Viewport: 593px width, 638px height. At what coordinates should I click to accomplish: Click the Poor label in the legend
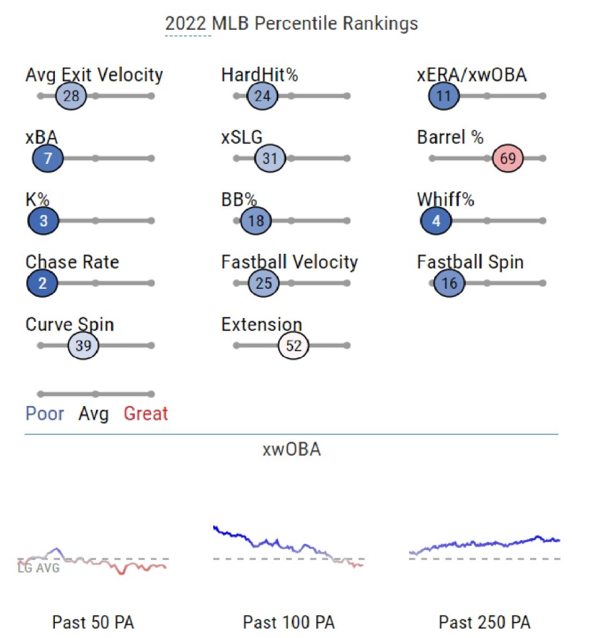pyautogui.click(x=44, y=413)
